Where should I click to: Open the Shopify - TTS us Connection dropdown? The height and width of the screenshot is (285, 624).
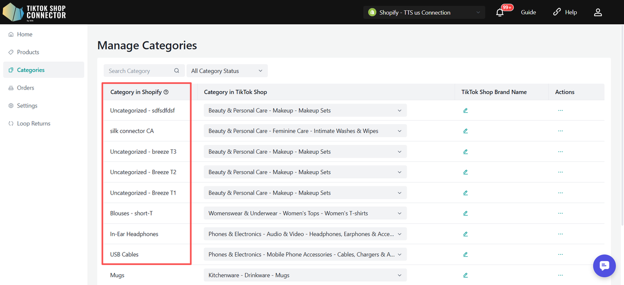(424, 13)
